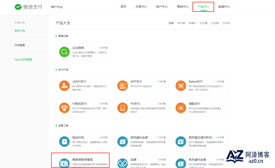Open the 商家转账到零钱 product title
The image size is (275, 168).
click(82, 160)
